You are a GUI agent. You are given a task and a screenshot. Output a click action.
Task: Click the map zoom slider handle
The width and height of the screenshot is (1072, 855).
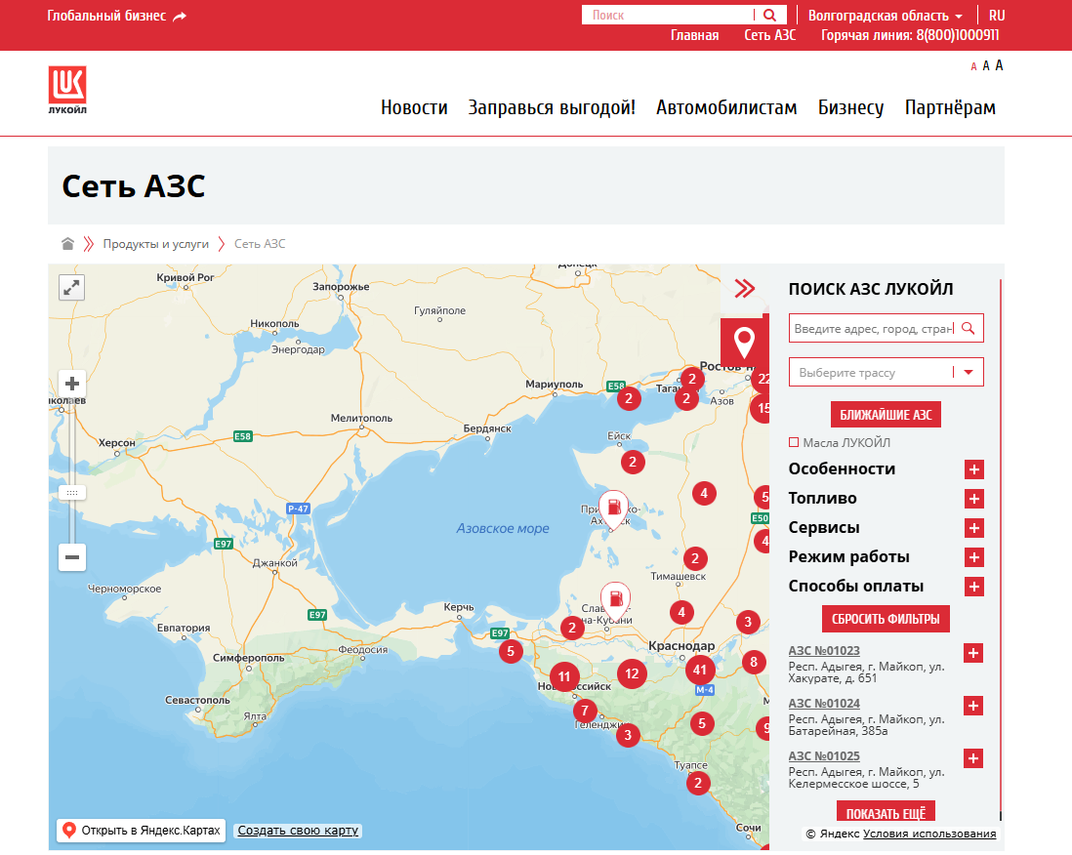point(72,493)
